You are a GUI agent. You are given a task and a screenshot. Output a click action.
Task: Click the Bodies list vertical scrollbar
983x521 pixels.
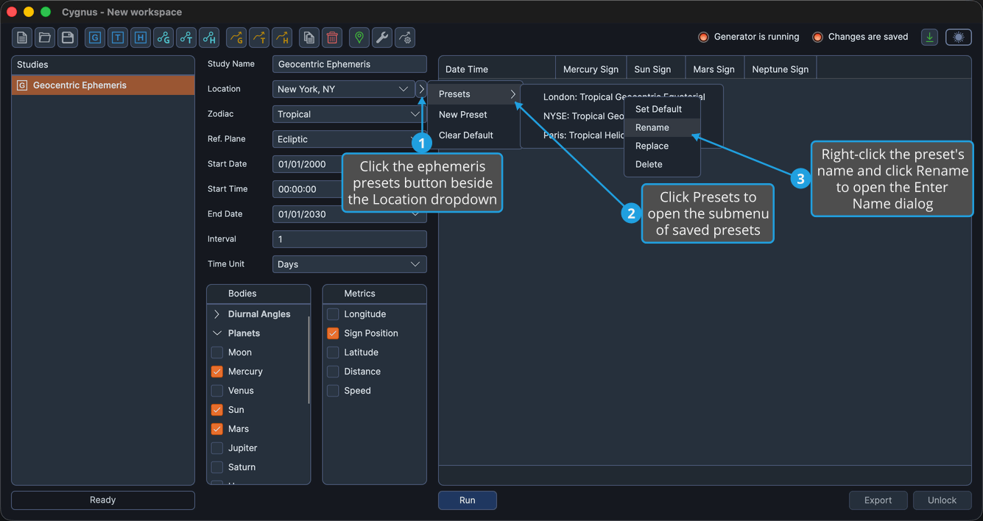(x=309, y=361)
